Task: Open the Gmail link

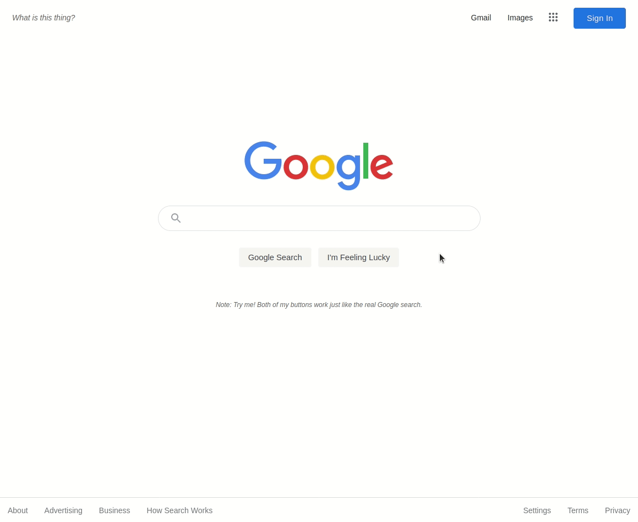Action: [481, 18]
